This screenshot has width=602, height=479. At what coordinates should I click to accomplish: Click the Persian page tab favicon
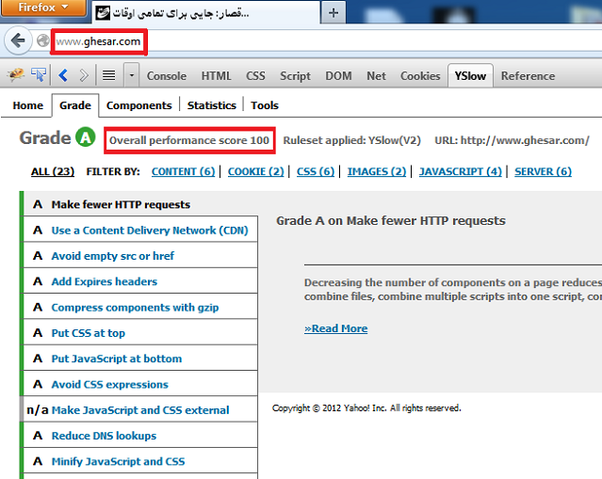(x=103, y=13)
